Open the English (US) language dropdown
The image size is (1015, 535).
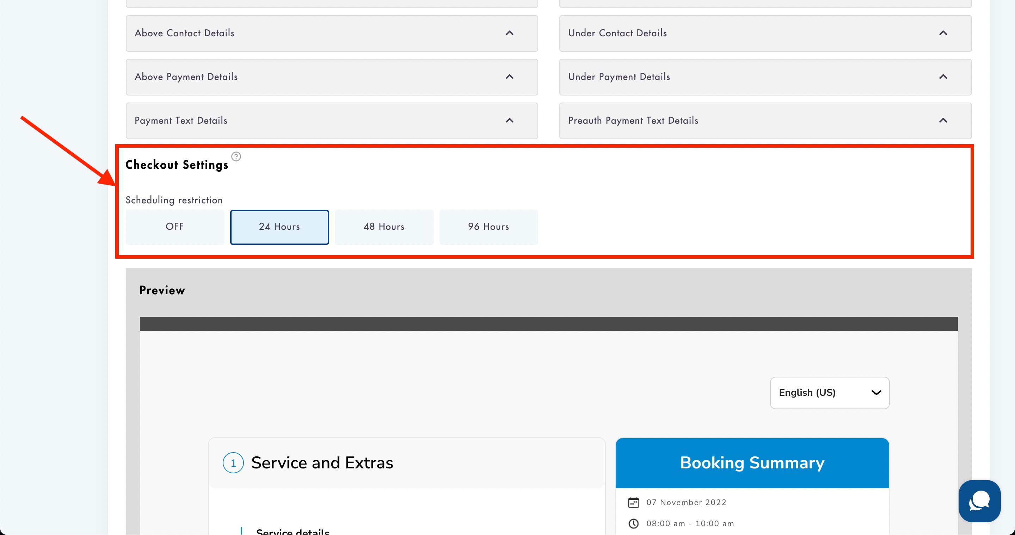click(830, 393)
